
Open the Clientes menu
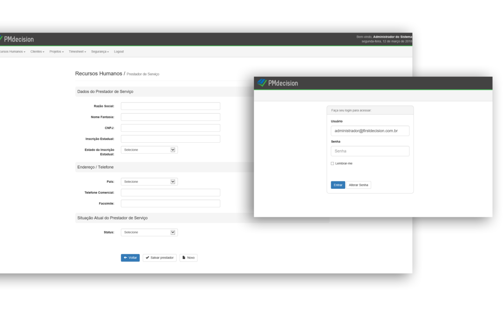point(37,52)
